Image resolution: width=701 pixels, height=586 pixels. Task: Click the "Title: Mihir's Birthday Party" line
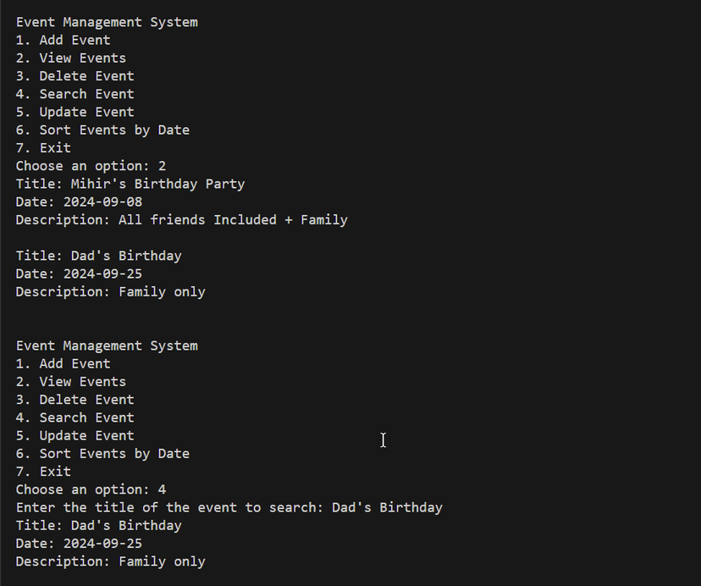click(x=130, y=184)
